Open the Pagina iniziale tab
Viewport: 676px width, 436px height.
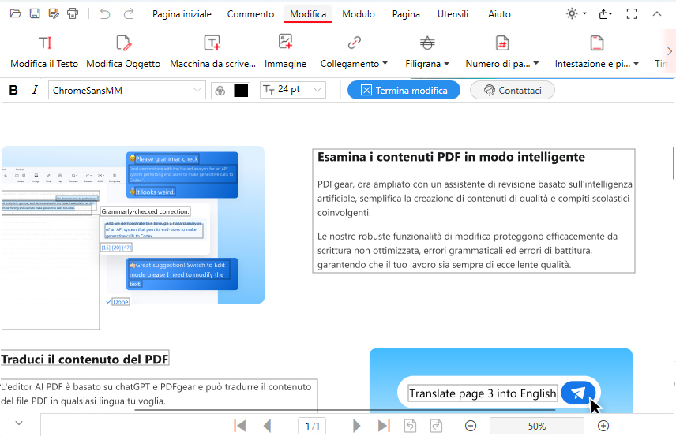182,14
